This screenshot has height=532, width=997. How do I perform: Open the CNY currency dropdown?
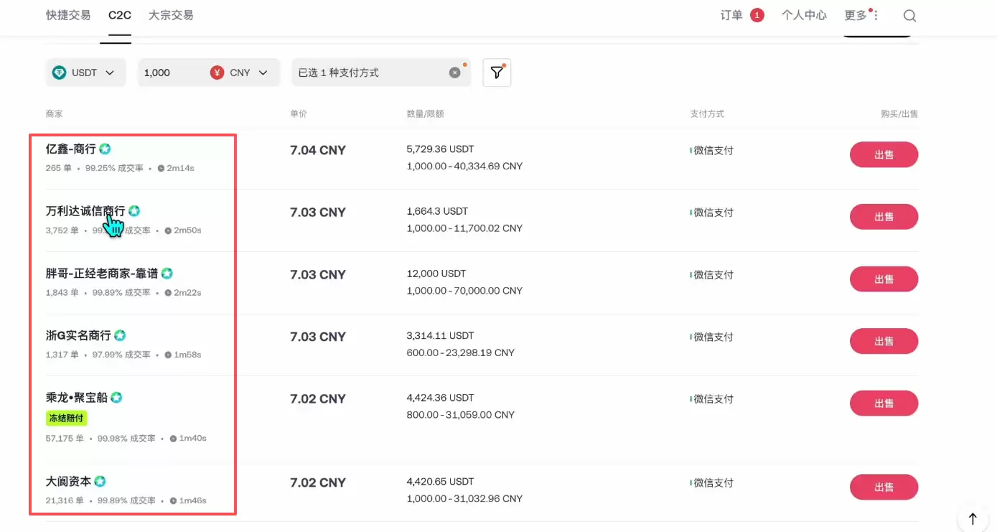click(x=263, y=73)
